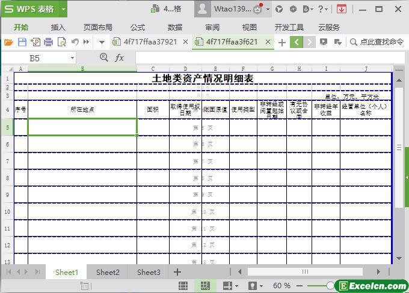Image resolution: width=409 pixels, height=293 pixels.
Task: Go to next document tab arrow
Action: tap(309, 42)
